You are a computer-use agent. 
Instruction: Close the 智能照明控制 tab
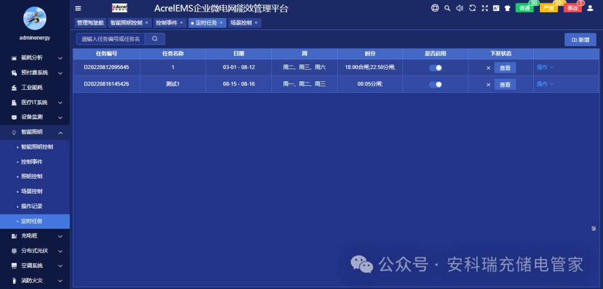(x=146, y=23)
